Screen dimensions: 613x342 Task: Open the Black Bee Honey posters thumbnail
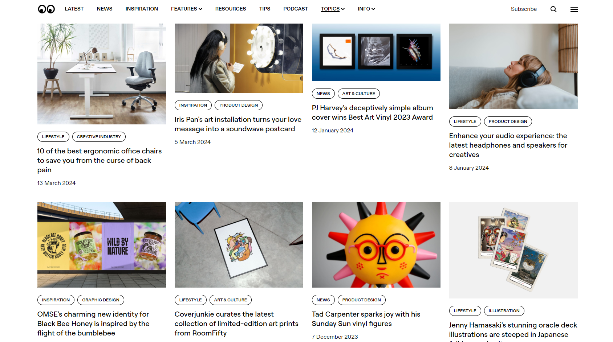coord(102,245)
